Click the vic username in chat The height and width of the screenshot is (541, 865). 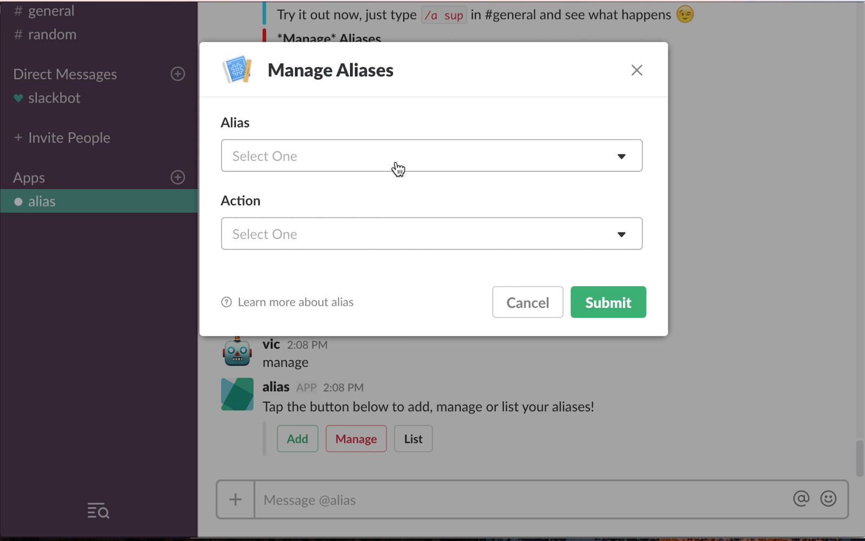point(271,344)
